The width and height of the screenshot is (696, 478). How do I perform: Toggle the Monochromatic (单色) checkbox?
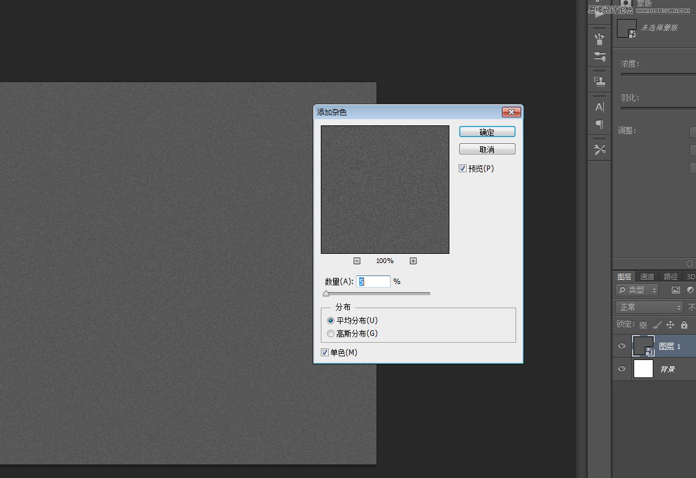click(x=325, y=353)
